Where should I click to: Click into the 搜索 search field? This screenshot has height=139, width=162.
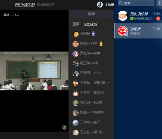tap(136, 3)
